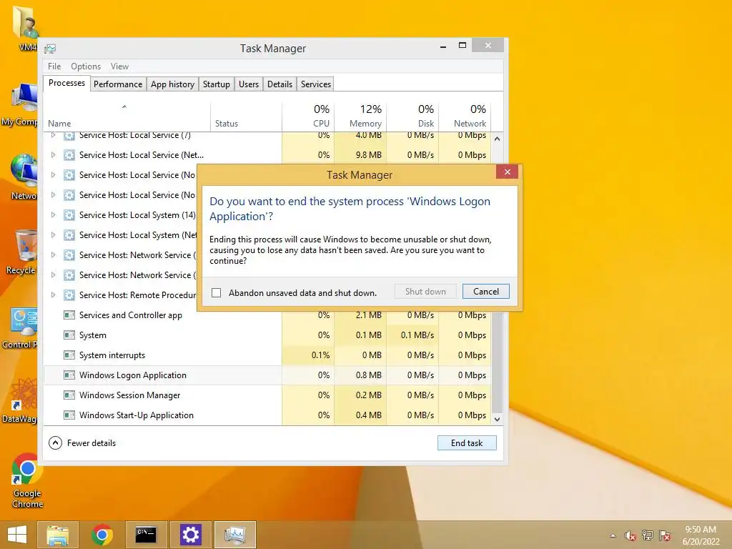The image size is (732, 549).
Task: Click Fewer details toggle
Action: 82,443
